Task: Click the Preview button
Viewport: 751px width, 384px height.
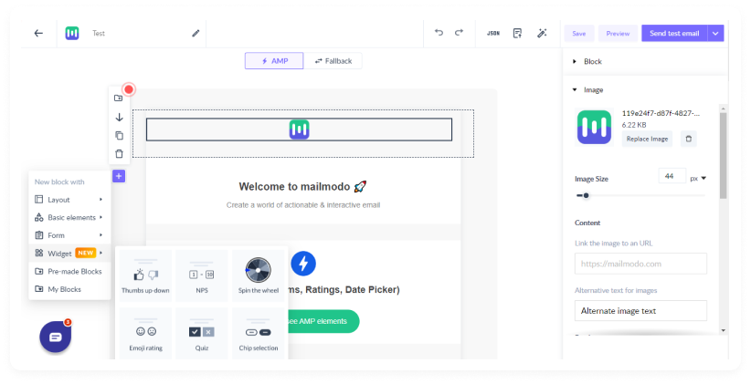Action: tap(618, 34)
